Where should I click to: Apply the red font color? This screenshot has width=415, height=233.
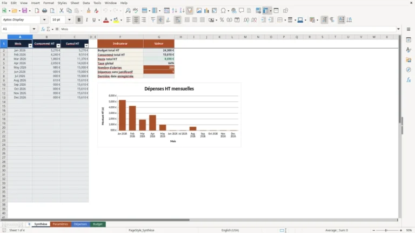click(x=106, y=20)
